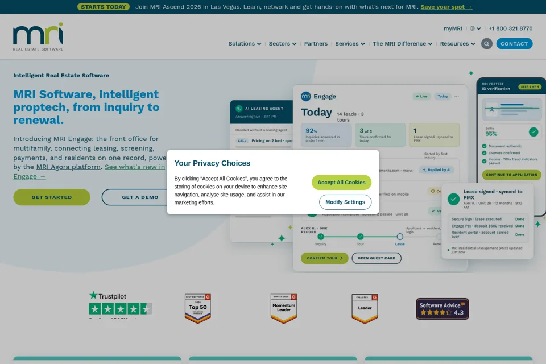Image resolution: width=546 pixels, height=364 pixels.
Task: Click the CONTINUE TO APPLICATION button
Action: [511, 175]
